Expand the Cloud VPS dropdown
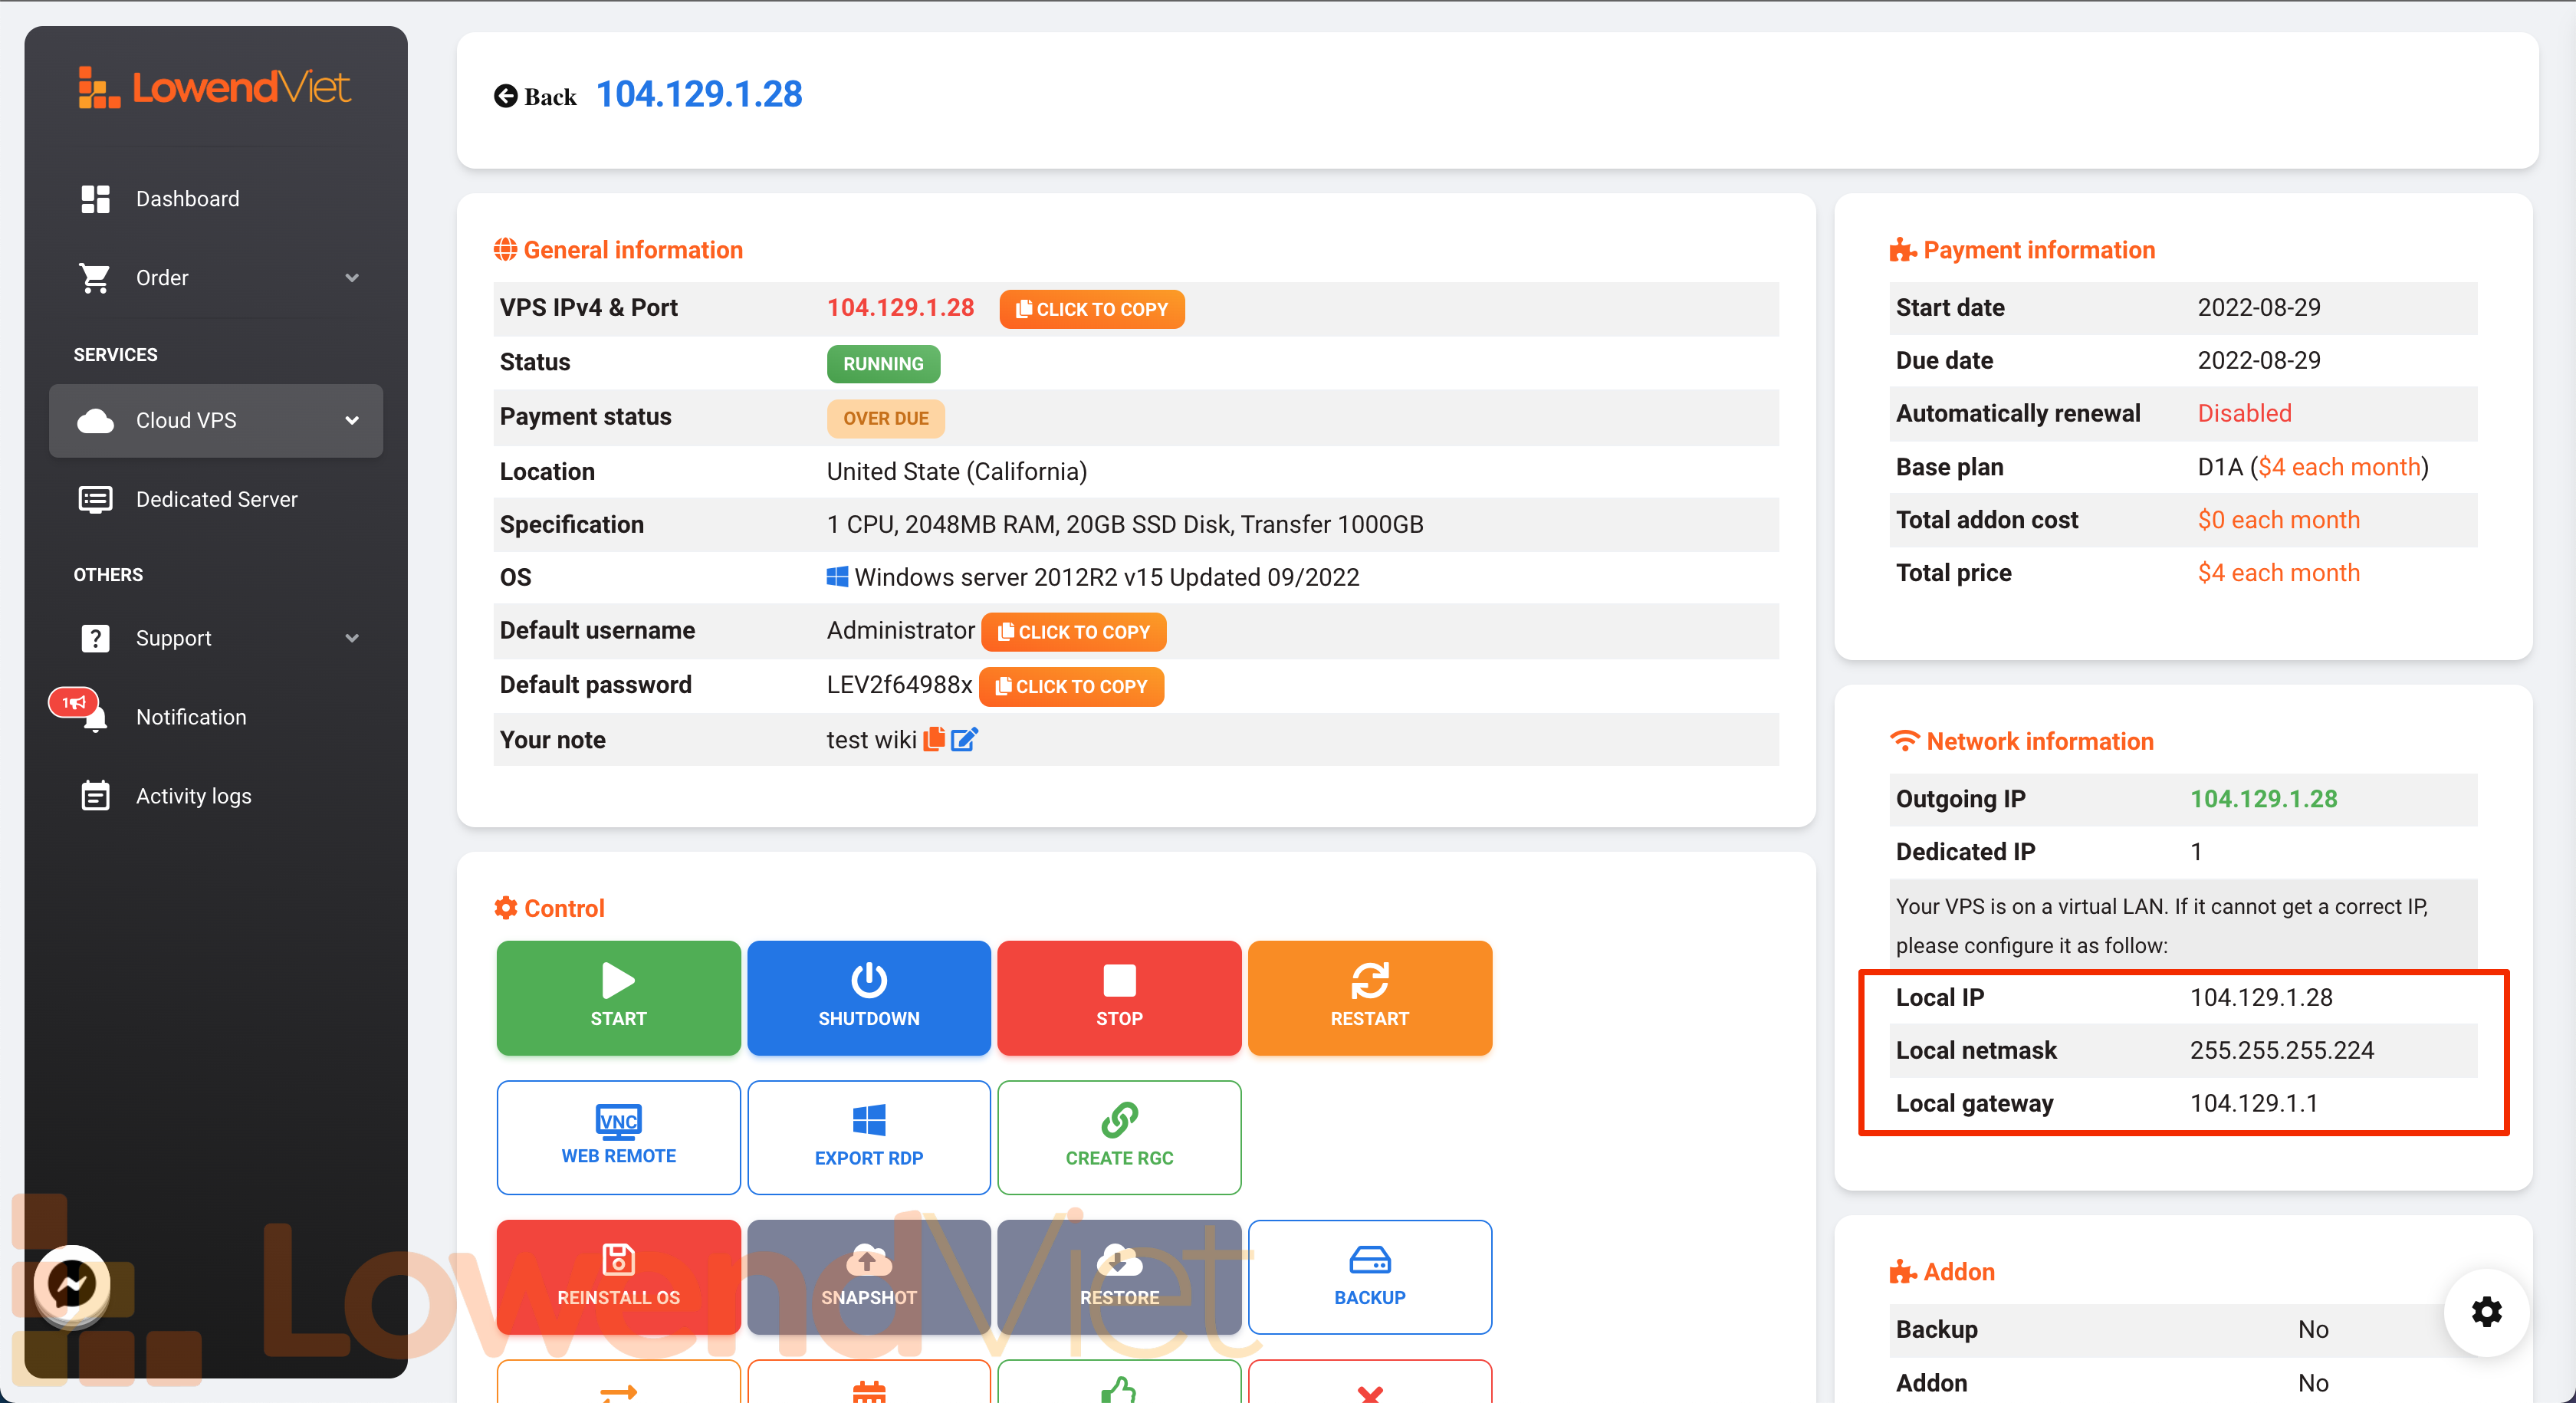 351,420
